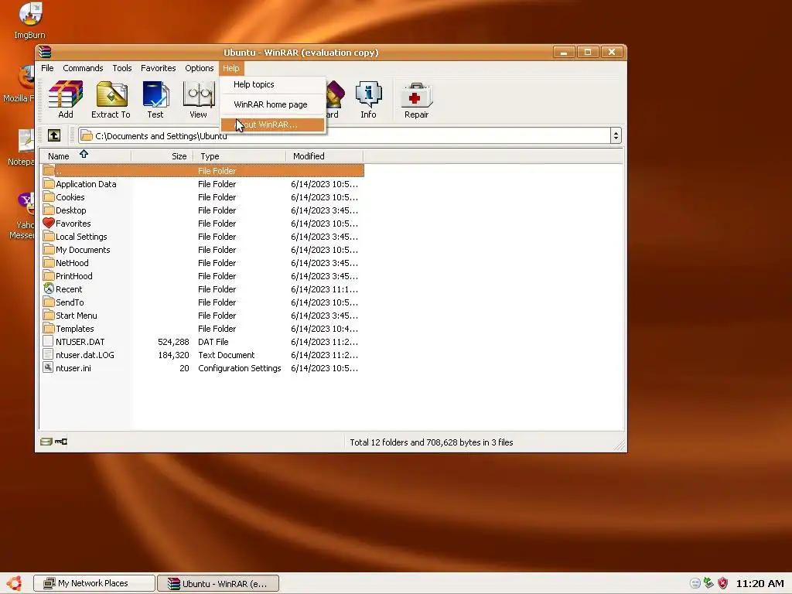Choose WinRAR home page entry
Viewport: 792px width, 594px height.
[273, 104]
